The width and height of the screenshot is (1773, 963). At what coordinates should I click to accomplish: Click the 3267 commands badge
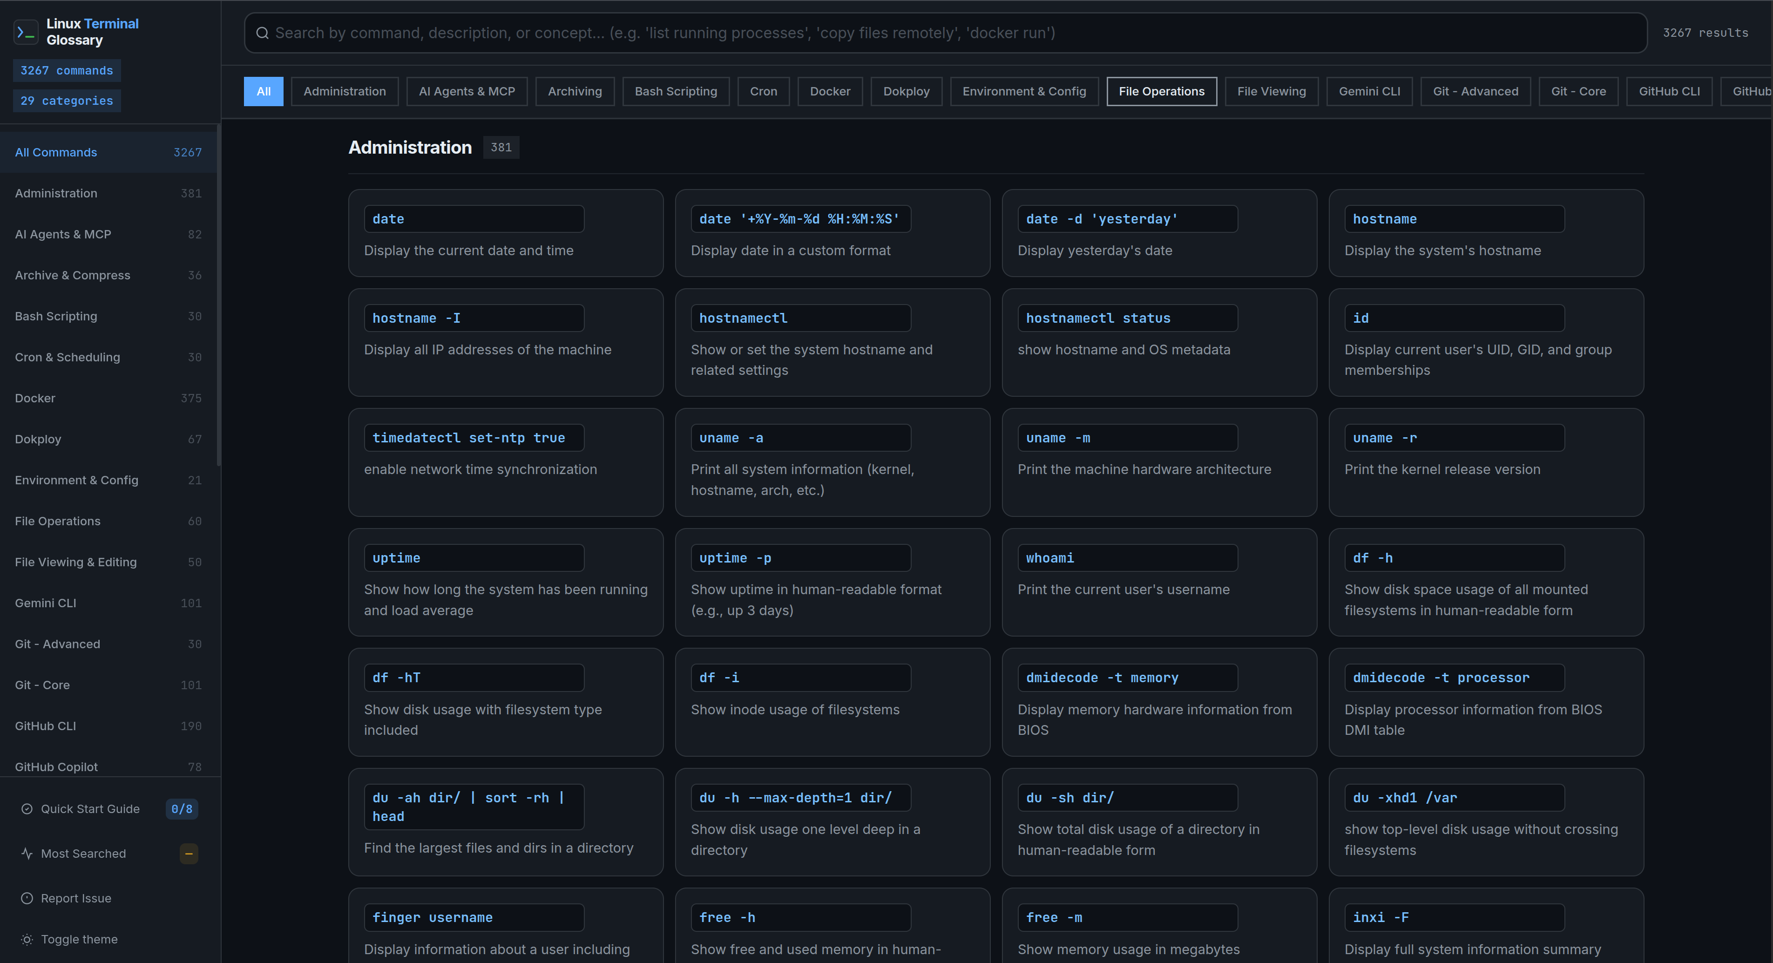[x=67, y=70]
